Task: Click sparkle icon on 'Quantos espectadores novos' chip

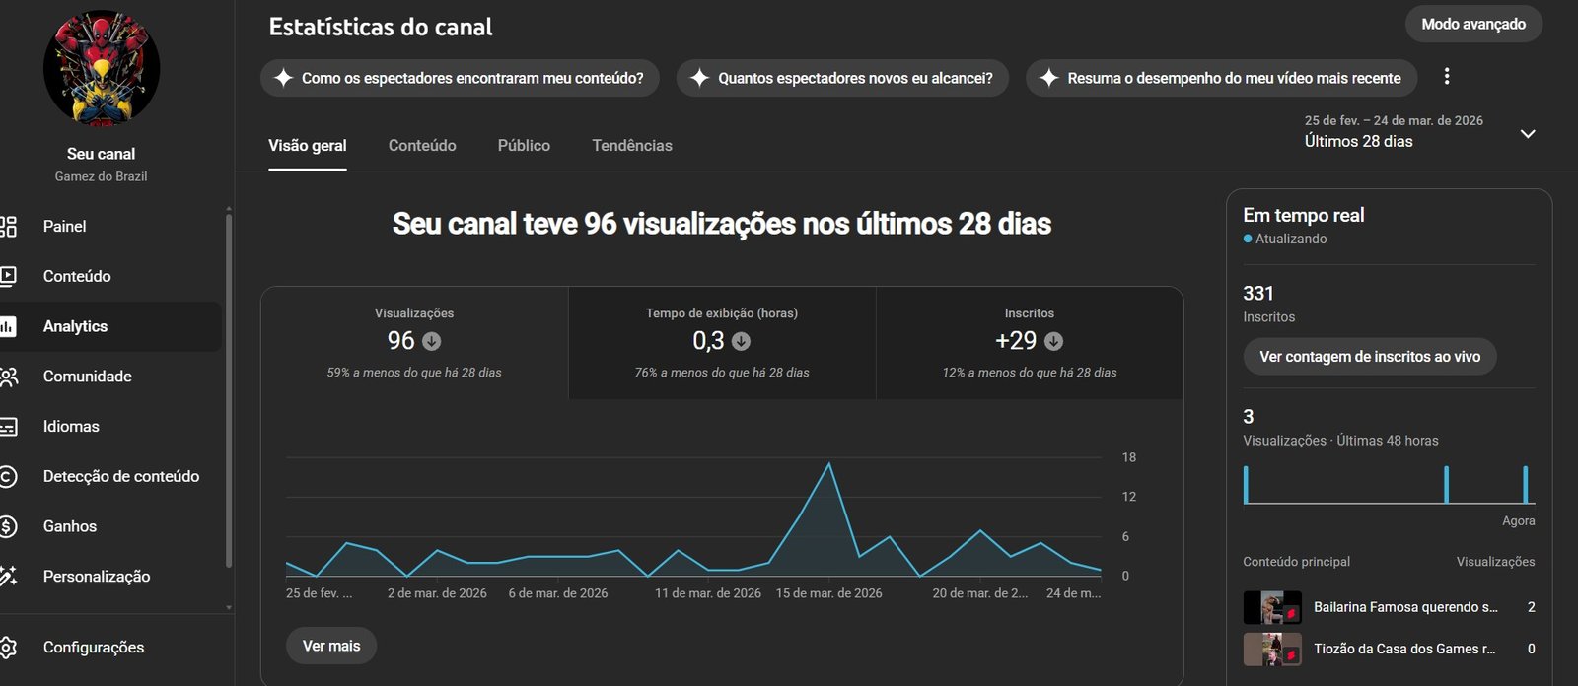Action: pos(699,78)
